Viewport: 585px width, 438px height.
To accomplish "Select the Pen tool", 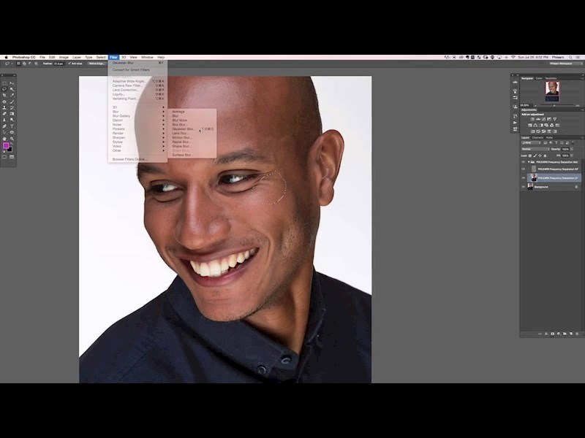I will 4,126.
